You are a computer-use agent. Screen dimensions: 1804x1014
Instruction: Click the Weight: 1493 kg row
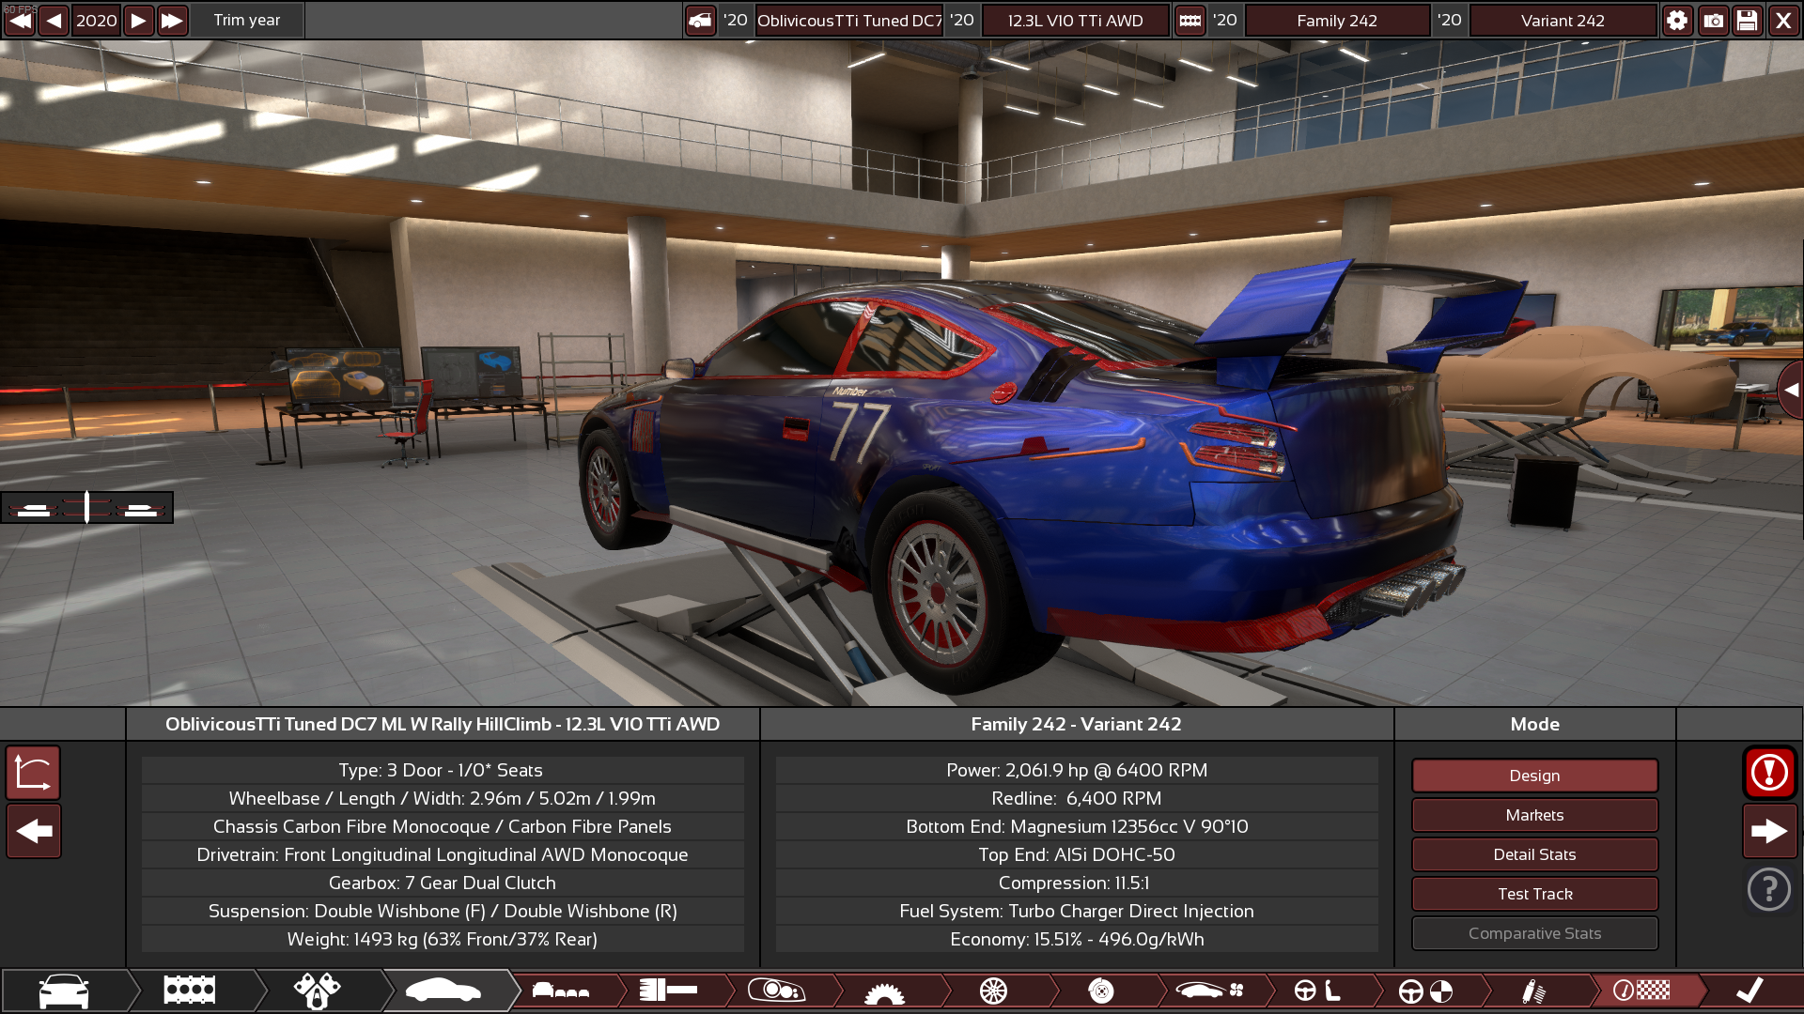pyautogui.click(x=443, y=939)
